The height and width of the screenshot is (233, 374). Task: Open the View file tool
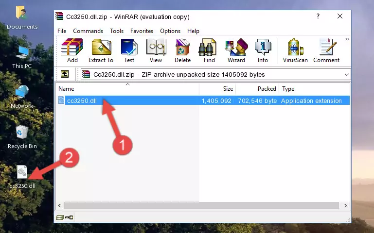[x=156, y=50]
